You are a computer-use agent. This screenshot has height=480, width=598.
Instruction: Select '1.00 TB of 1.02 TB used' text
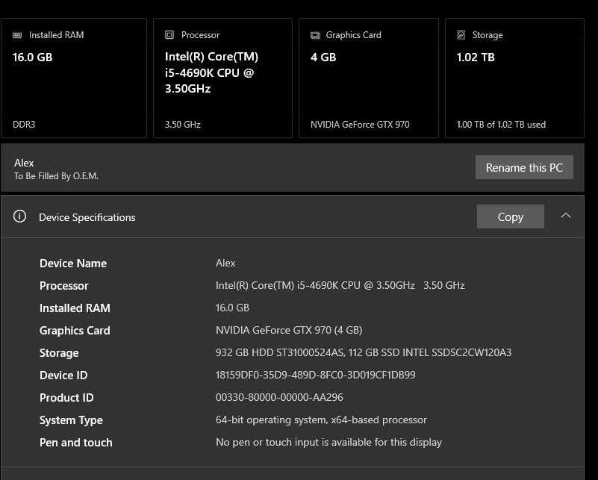point(501,125)
